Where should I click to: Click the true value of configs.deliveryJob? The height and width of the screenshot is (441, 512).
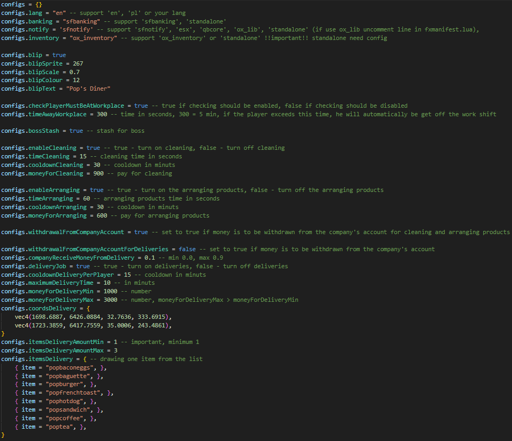coord(83,266)
